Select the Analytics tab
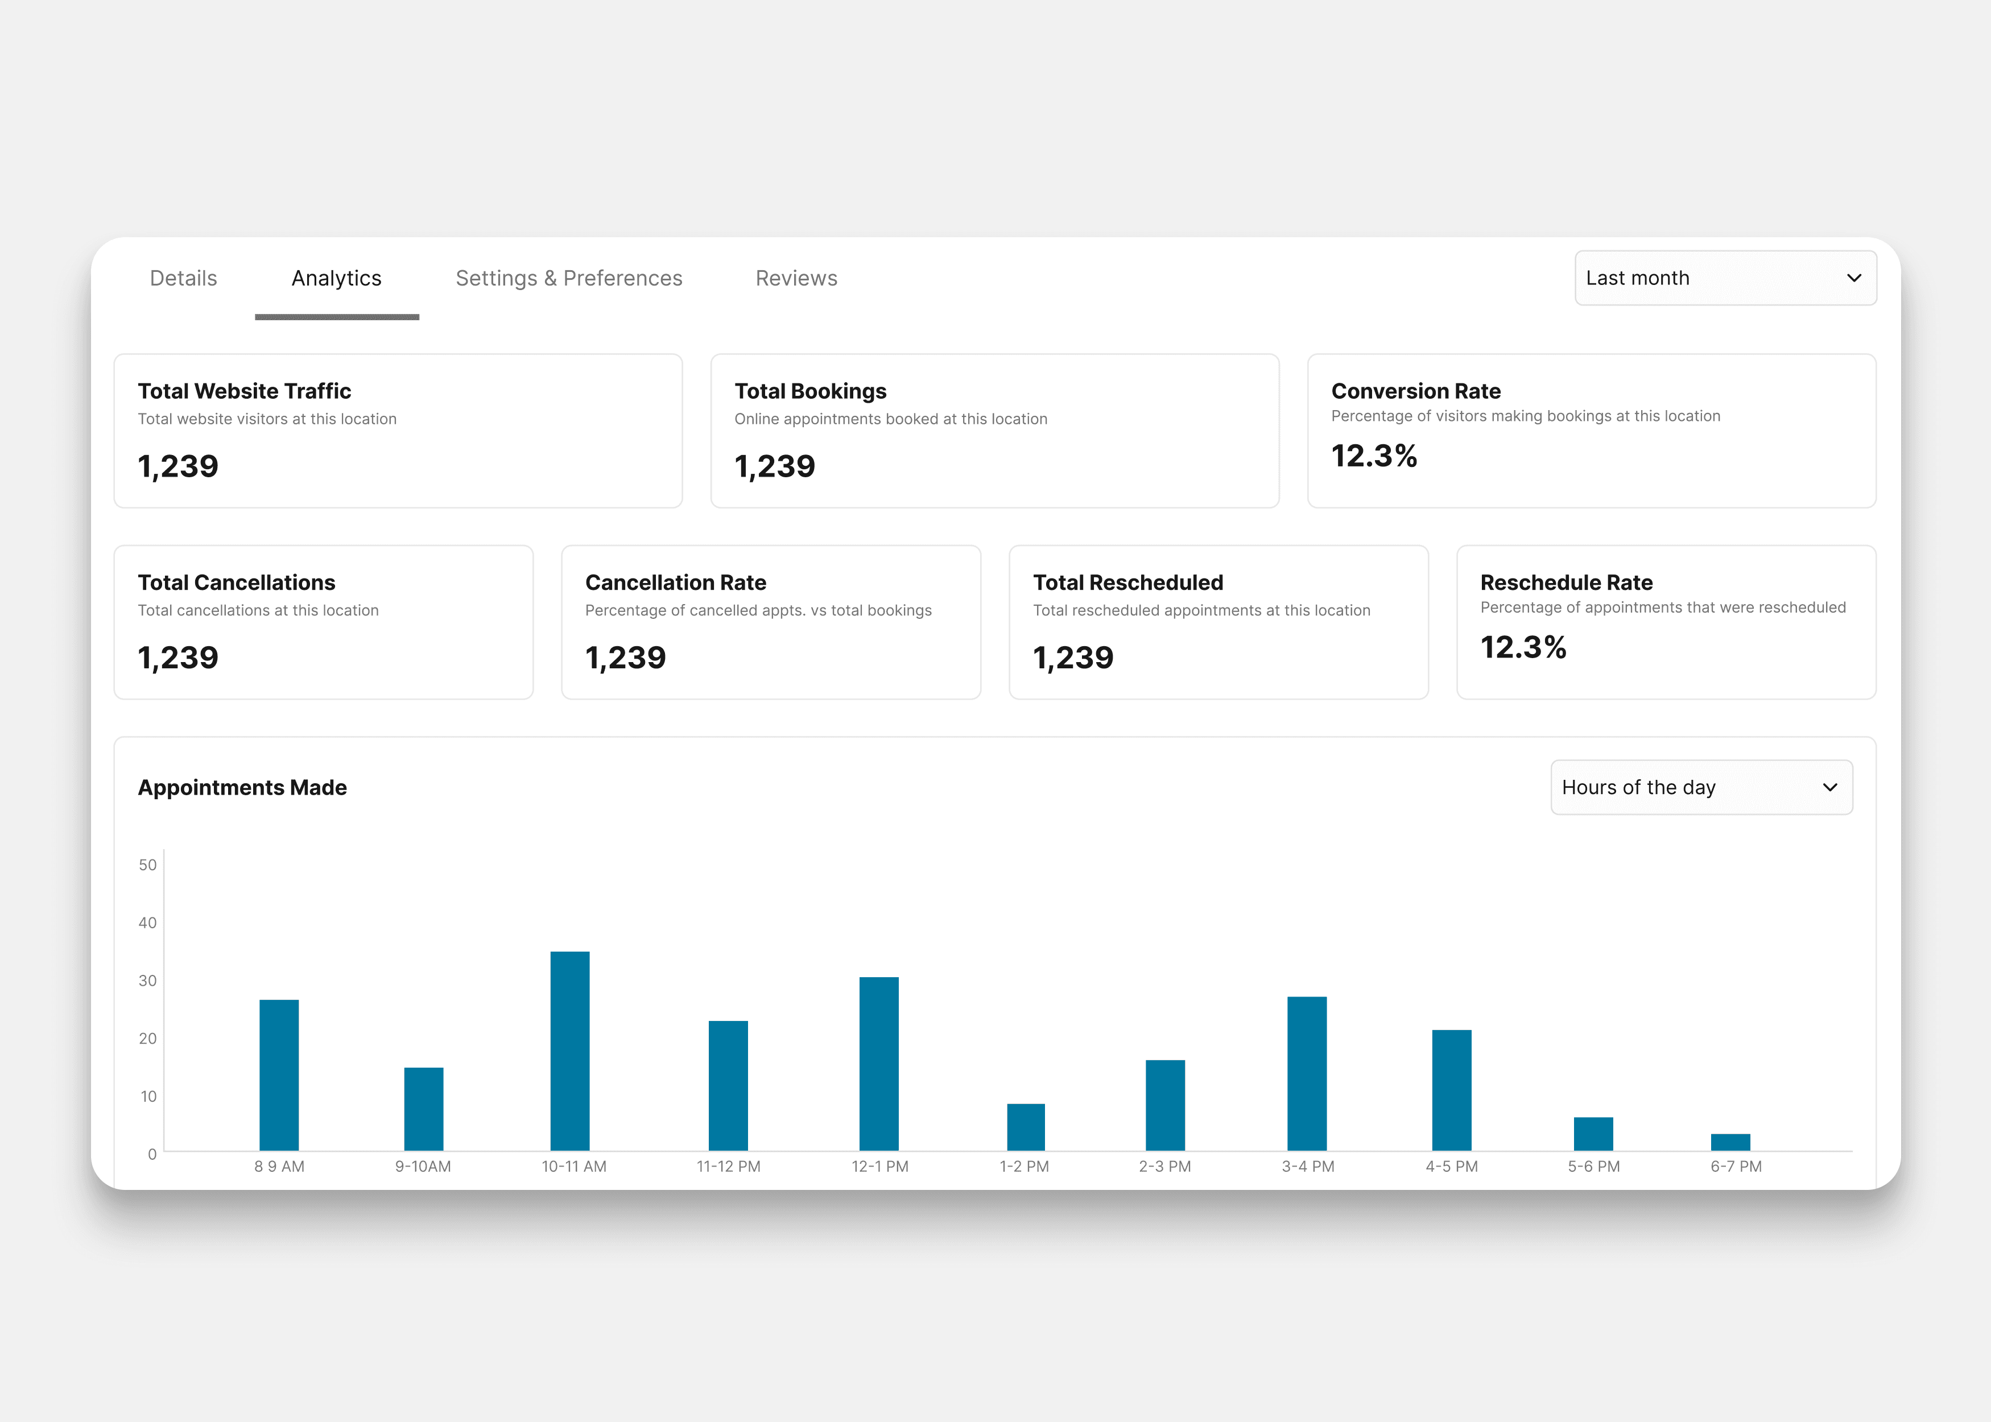 pos(336,279)
